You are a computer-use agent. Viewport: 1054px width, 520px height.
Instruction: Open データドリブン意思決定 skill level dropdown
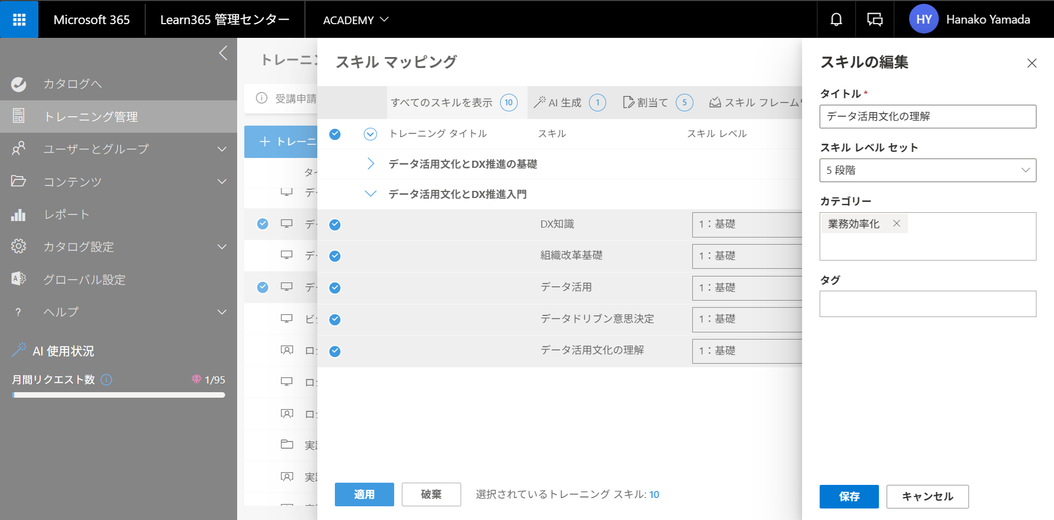747,319
